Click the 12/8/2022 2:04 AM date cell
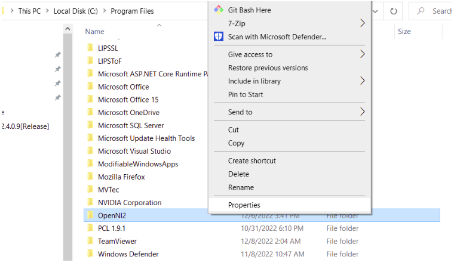Image resolution: width=454 pixels, height=263 pixels. tap(271, 242)
